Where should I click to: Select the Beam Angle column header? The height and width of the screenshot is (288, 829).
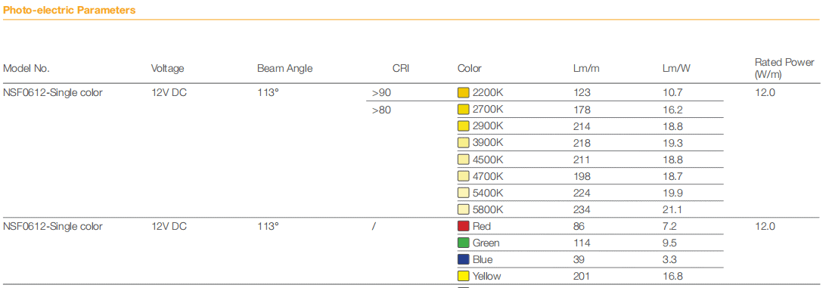pyautogui.click(x=285, y=68)
